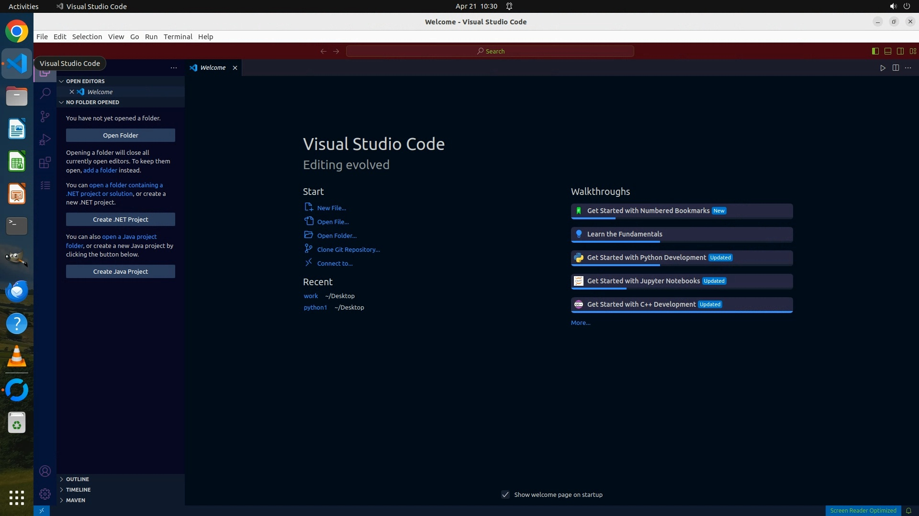Click the notifications bell in status bar

pyautogui.click(x=908, y=511)
